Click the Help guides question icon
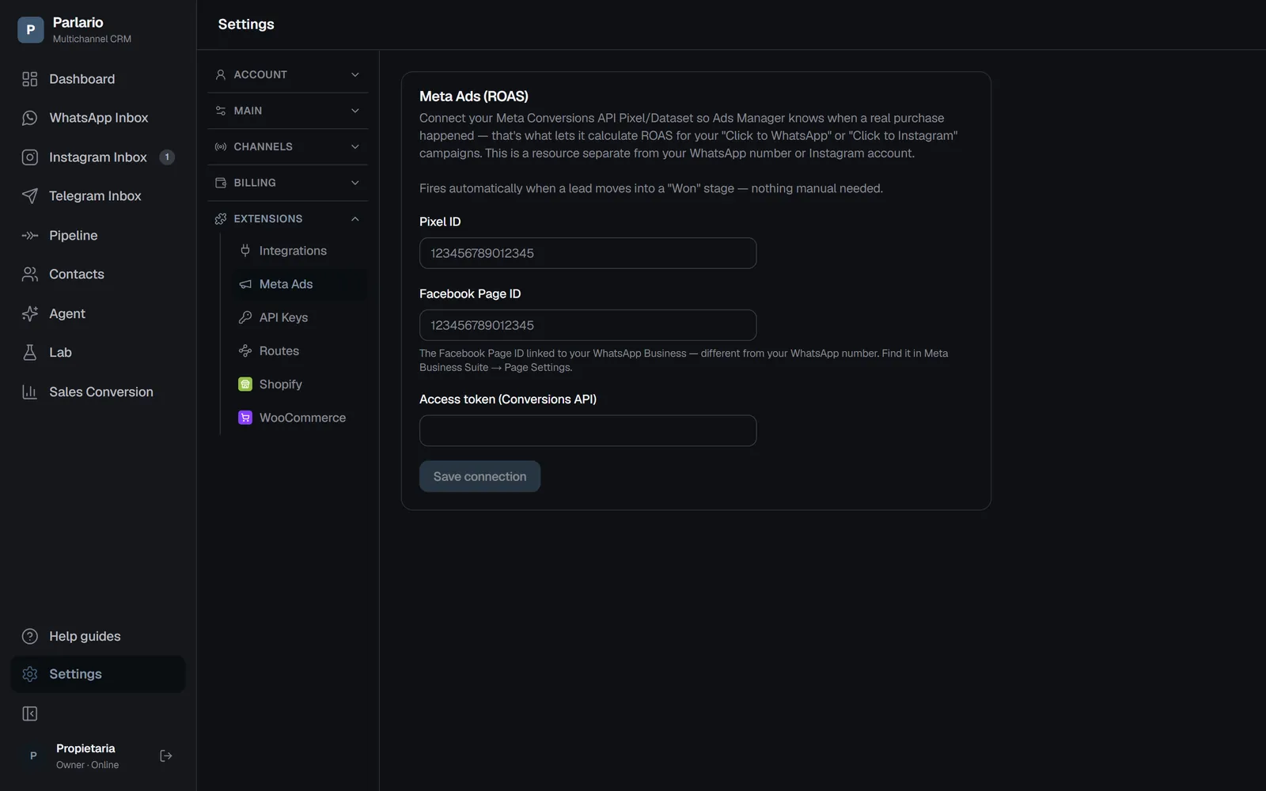This screenshot has height=791, width=1266. coord(30,637)
